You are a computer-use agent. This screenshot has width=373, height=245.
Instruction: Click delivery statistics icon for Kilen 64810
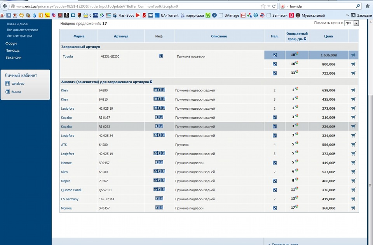297,98
